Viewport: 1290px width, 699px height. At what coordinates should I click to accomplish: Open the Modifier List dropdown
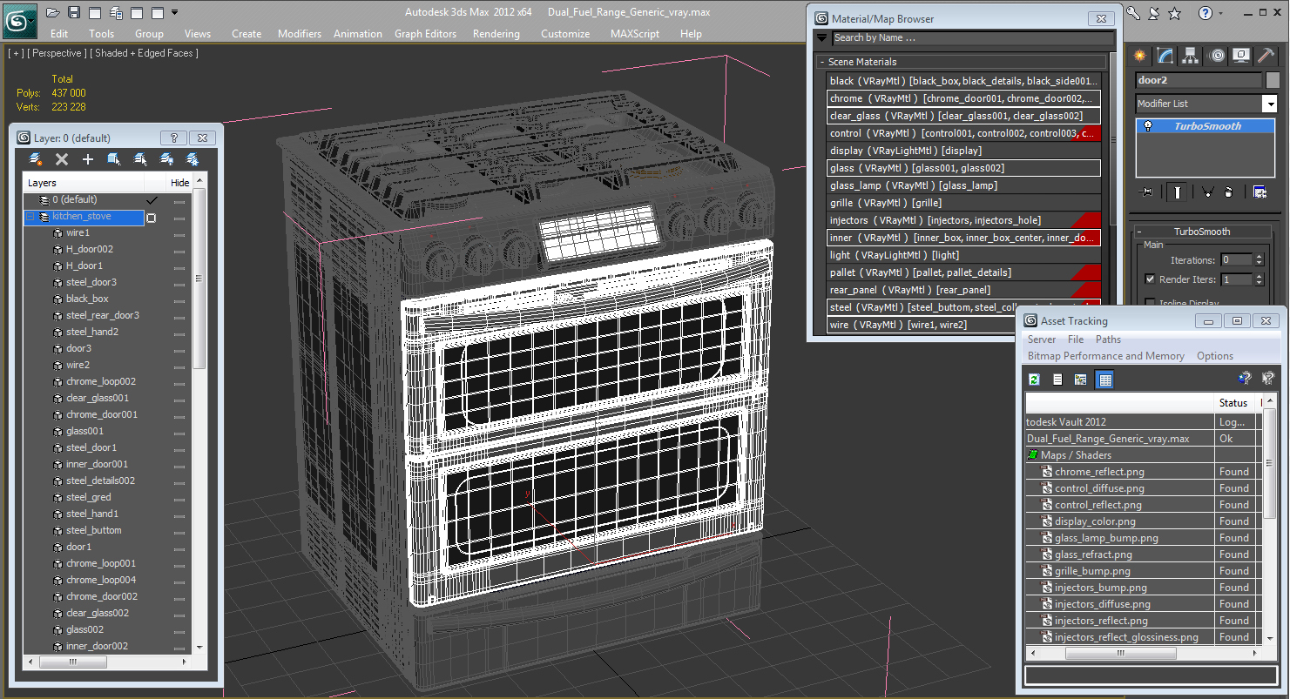pos(1269,104)
